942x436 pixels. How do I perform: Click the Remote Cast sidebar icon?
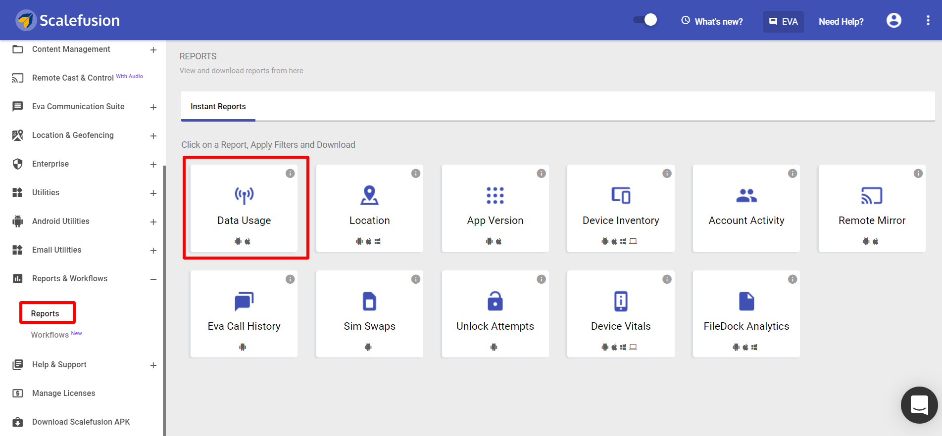[x=18, y=78]
